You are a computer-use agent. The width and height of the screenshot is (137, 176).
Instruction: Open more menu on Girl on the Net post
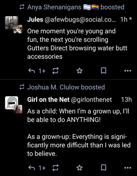click(128, 168)
